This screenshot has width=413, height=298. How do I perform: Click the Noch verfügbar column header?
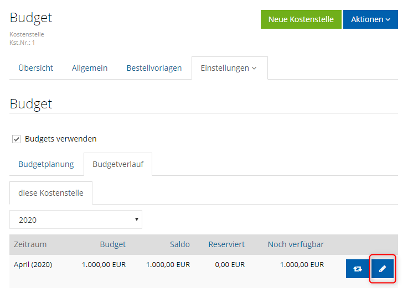[x=296, y=244]
